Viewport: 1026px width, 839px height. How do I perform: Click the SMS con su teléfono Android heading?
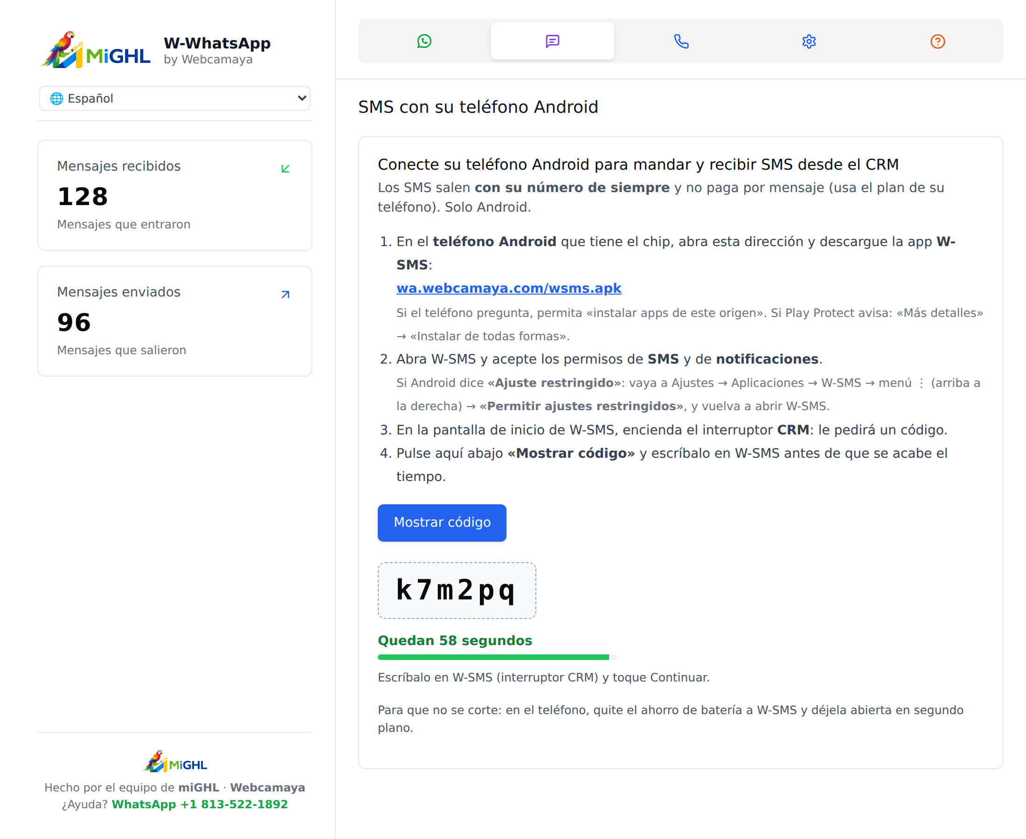pyautogui.click(x=478, y=107)
